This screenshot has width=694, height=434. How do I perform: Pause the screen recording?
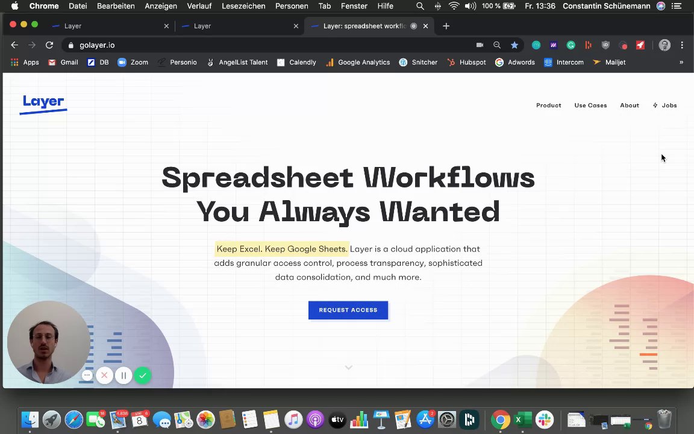(x=123, y=376)
